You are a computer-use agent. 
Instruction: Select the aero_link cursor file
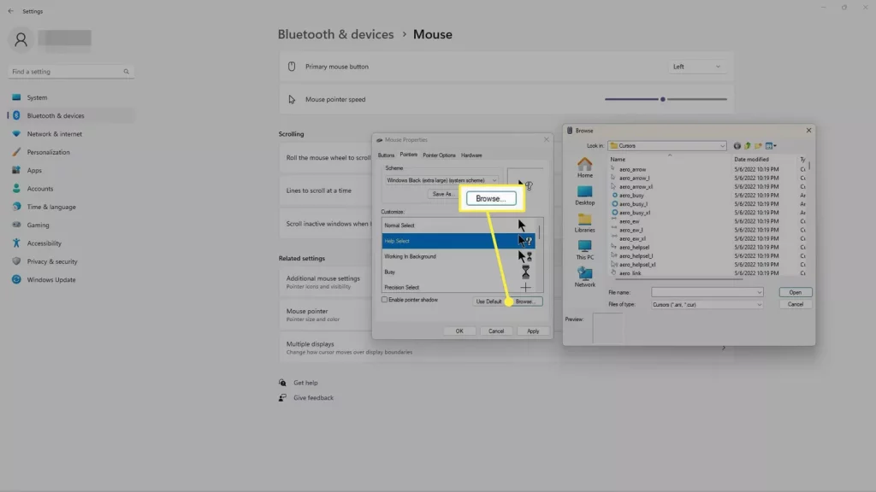[x=630, y=273]
